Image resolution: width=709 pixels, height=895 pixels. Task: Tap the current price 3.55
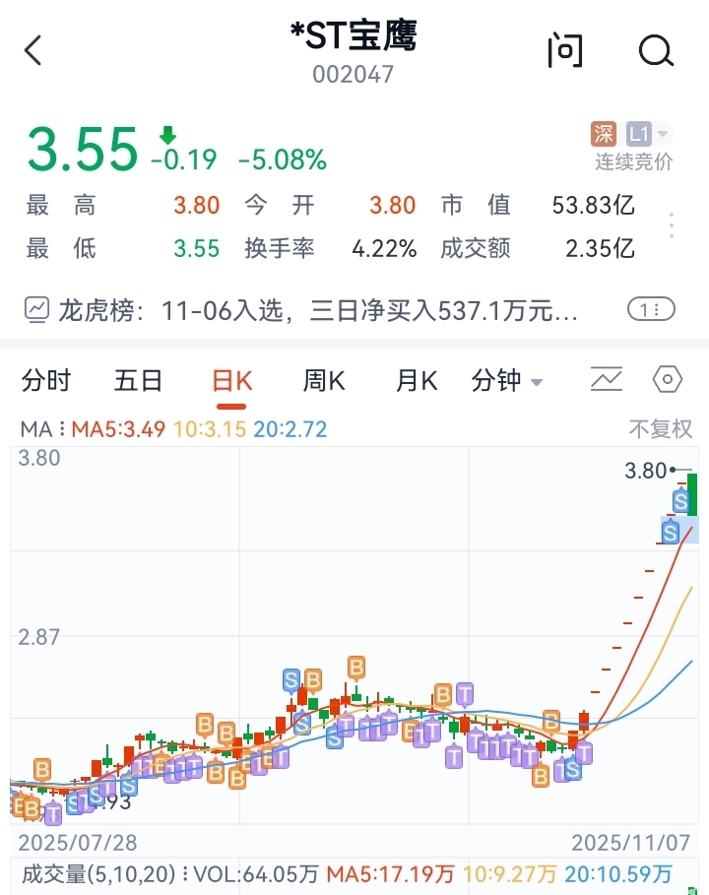[83, 150]
